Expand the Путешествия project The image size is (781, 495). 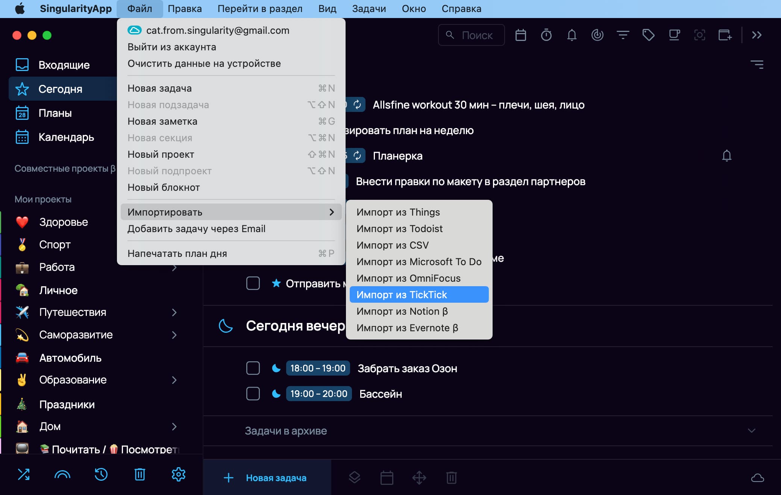tap(174, 312)
